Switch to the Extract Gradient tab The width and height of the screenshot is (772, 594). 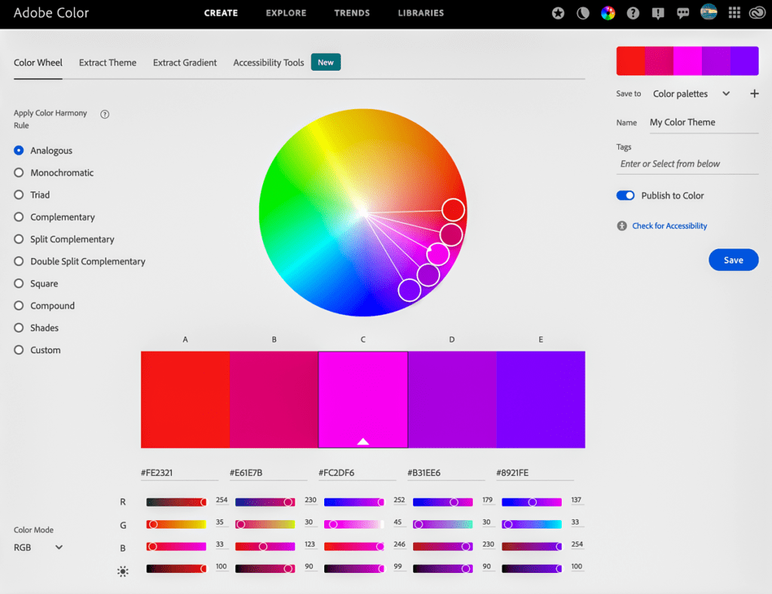click(x=185, y=62)
